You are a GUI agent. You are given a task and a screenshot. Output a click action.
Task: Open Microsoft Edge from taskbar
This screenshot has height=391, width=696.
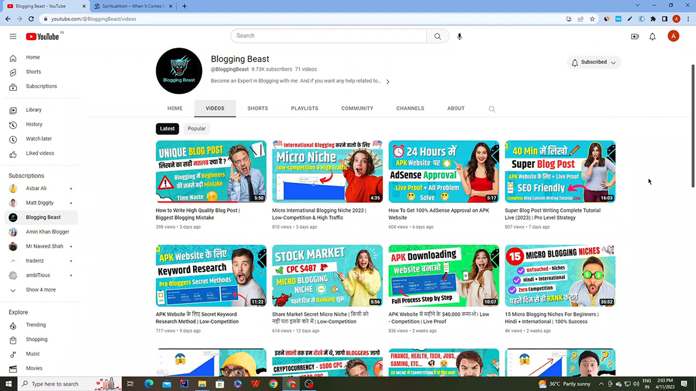(x=149, y=384)
